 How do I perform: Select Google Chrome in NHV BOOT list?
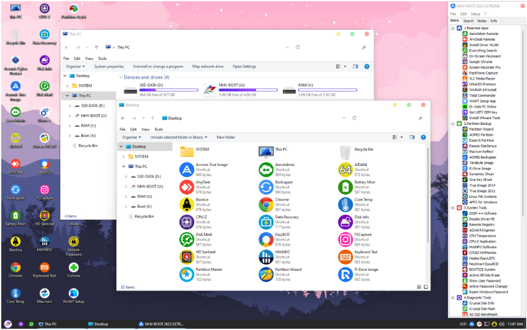click(x=481, y=62)
